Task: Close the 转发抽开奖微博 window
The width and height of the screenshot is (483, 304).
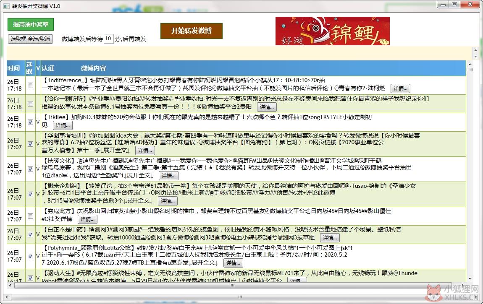Action: click(x=470, y=5)
